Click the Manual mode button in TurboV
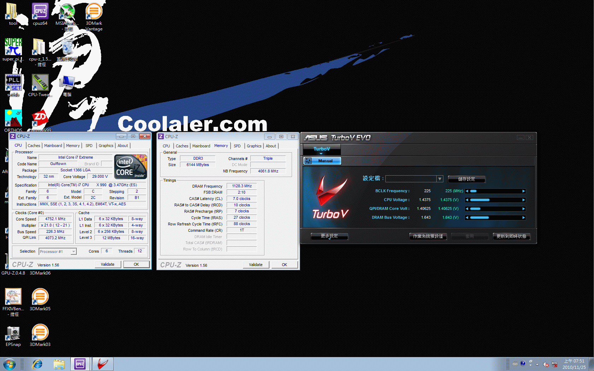The width and height of the screenshot is (594, 371). pos(322,161)
